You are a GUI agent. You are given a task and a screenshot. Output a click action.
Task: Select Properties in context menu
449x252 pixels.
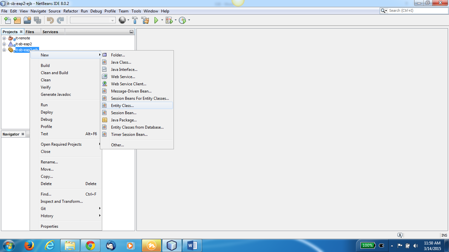pyautogui.click(x=66, y=226)
